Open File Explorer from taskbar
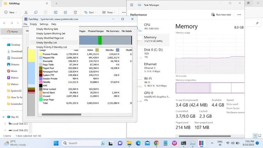 click(129, 143)
